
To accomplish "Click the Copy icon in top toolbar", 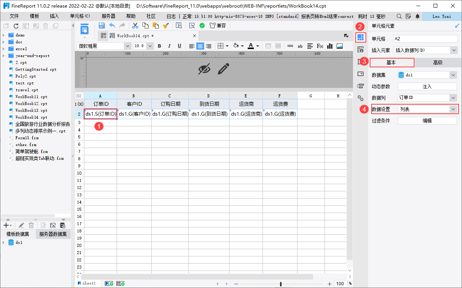I will click(x=145, y=25).
